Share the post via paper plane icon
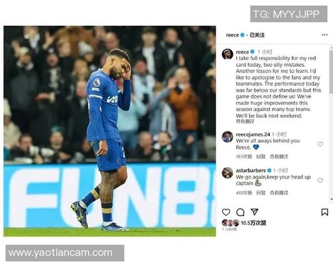This screenshot has width=333, height=267. click(254, 211)
